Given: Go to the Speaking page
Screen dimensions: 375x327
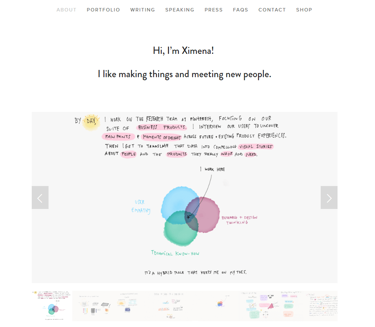Looking at the screenshot, I should (x=180, y=10).
